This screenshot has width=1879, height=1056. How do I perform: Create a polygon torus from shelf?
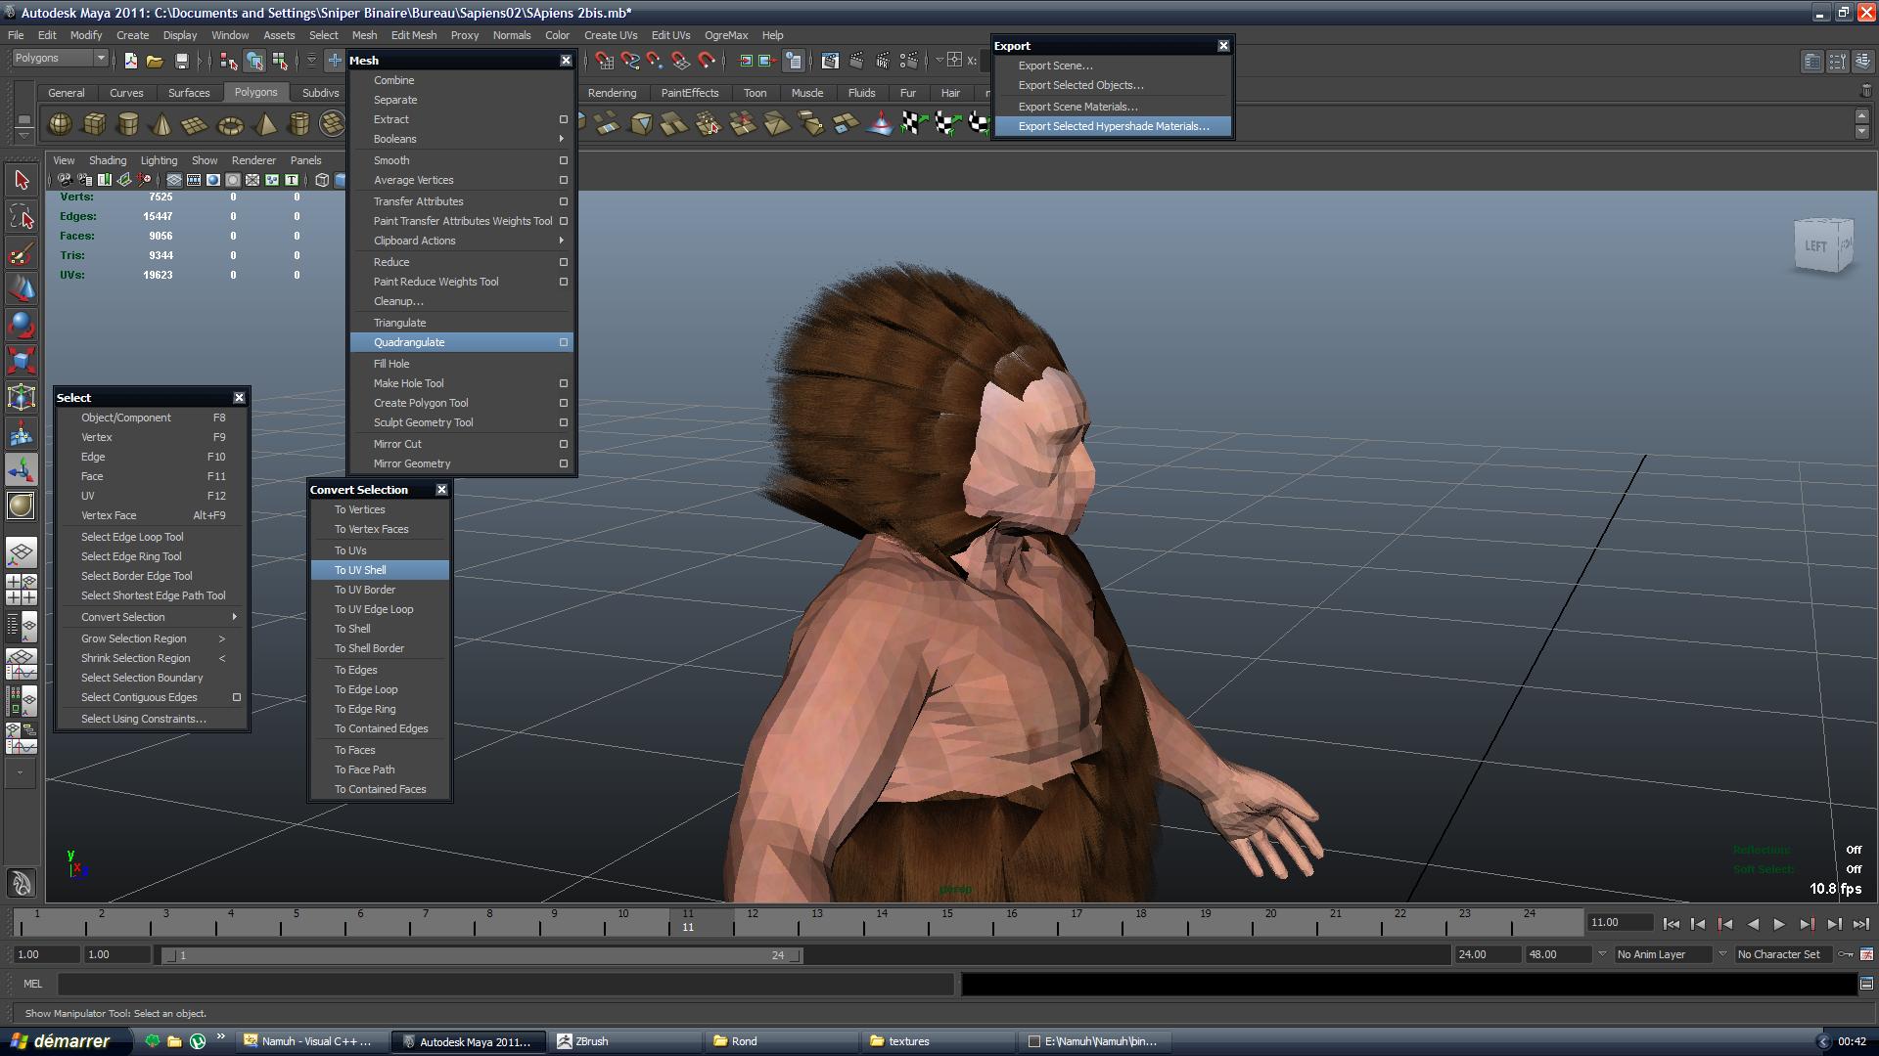(x=230, y=124)
